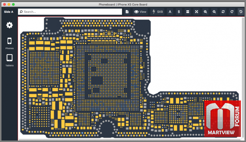Open the Tablets category
The width and height of the screenshot is (246, 142).
[x=10, y=60]
